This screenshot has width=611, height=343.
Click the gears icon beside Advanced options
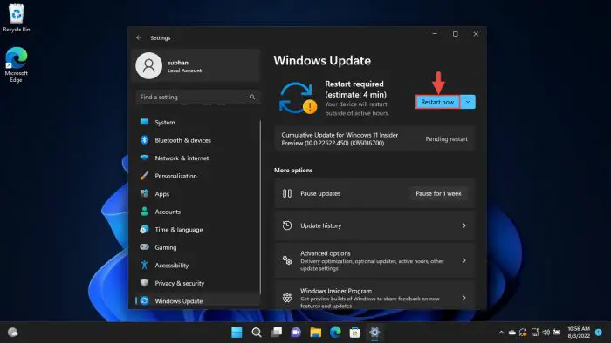(287, 260)
